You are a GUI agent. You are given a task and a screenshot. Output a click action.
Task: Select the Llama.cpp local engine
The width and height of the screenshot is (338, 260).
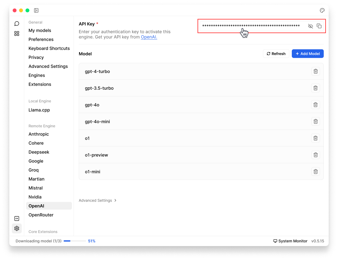39,110
